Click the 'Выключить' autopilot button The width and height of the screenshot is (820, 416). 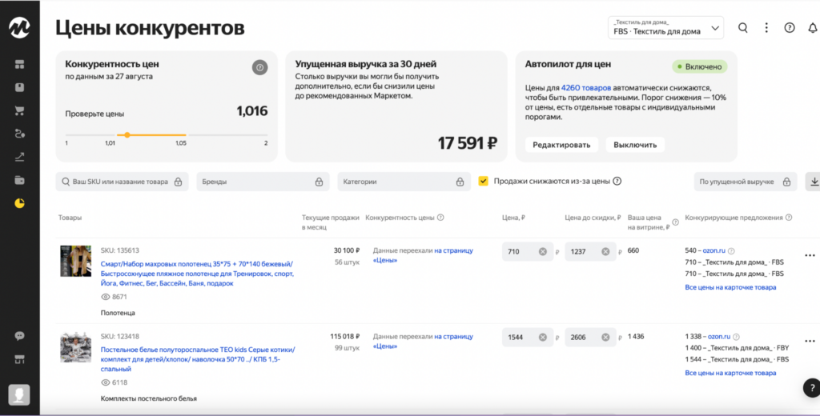pyautogui.click(x=635, y=145)
